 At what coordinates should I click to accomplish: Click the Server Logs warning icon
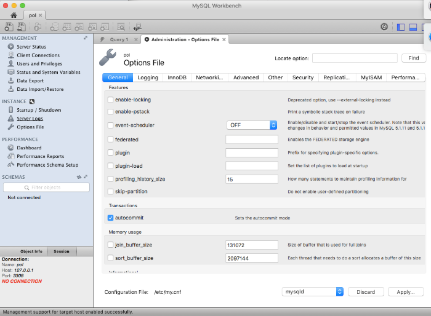coord(10,118)
